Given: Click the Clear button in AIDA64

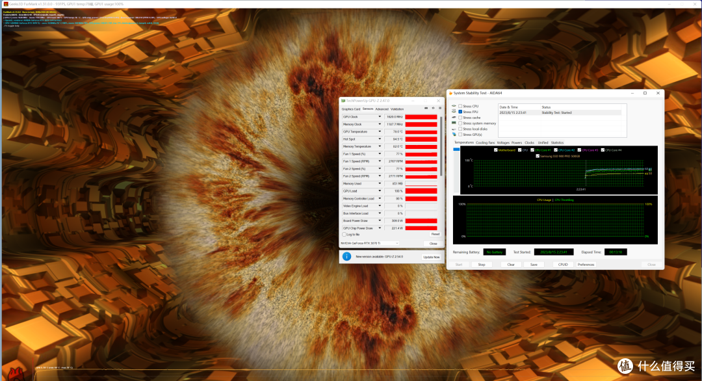Looking at the screenshot, I should point(511,265).
